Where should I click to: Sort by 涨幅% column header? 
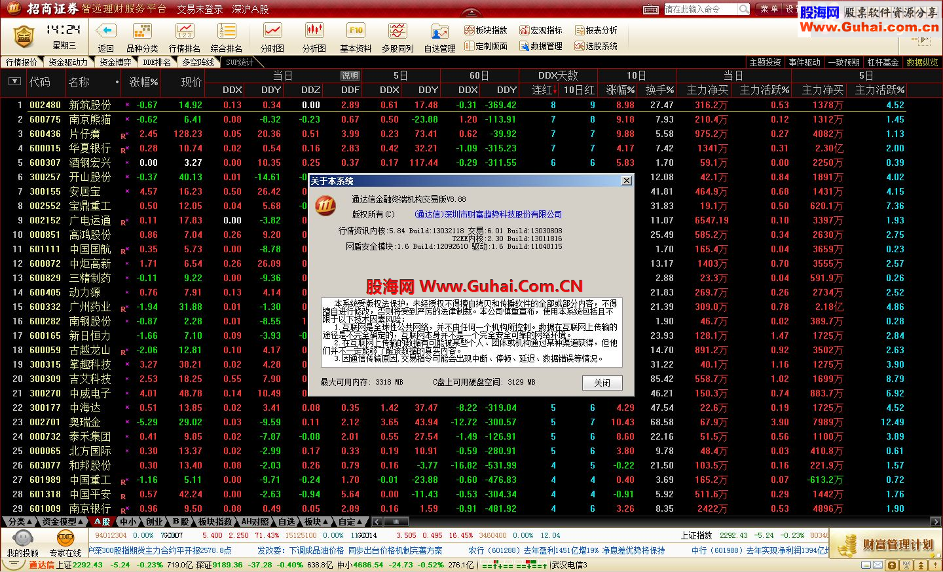143,82
